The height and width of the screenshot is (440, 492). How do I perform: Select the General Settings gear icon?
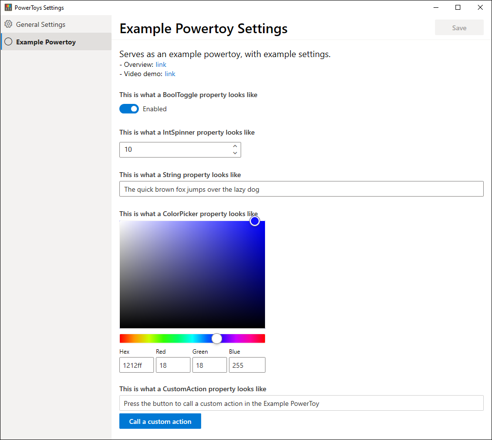8,24
